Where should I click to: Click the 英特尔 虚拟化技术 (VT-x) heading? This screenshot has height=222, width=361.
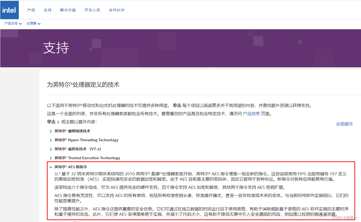(78, 149)
